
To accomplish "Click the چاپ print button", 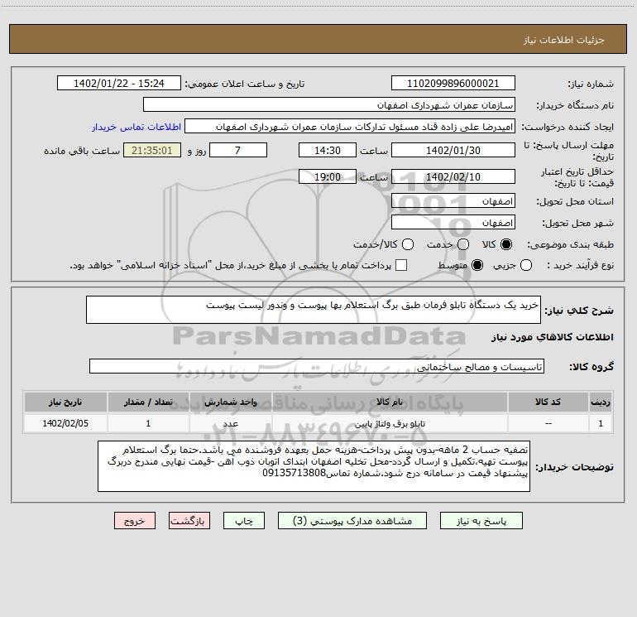I will pos(244,521).
